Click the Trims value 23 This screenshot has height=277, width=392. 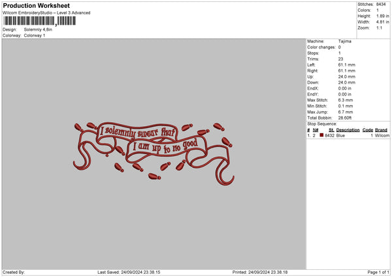340,59
